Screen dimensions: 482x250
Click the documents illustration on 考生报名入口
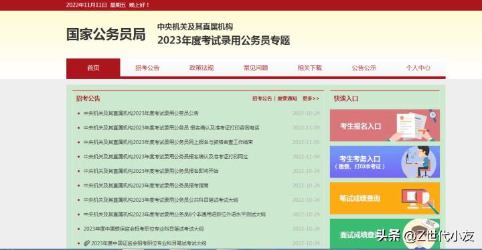tap(412, 125)
